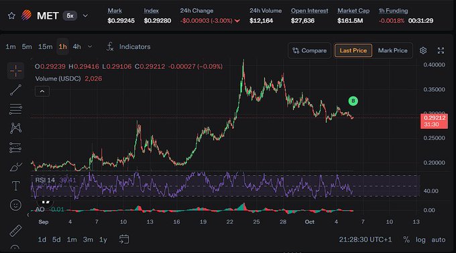
Task: Click the Volume (USDC) indicator label
Action: (x=58, y=79)
